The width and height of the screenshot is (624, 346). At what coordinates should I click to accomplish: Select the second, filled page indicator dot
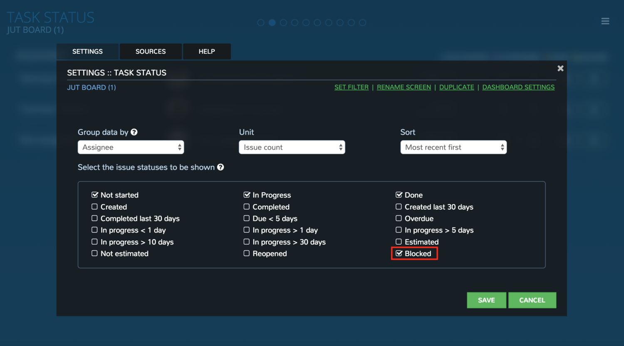(x=272, y=22)
